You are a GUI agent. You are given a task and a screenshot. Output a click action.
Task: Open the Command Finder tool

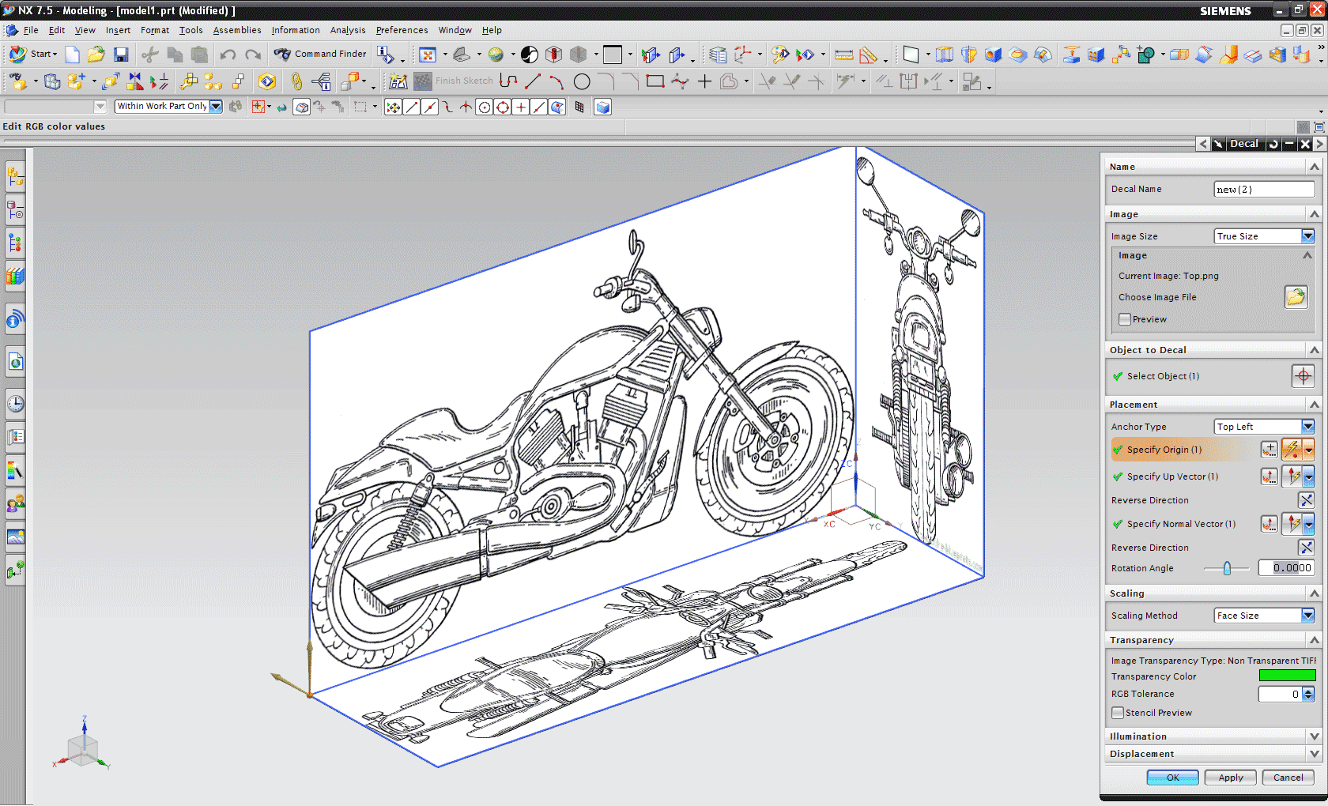pyautogui.click(x=321, y=55)
